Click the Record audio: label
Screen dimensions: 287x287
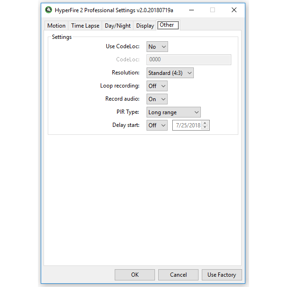[122, 99]
